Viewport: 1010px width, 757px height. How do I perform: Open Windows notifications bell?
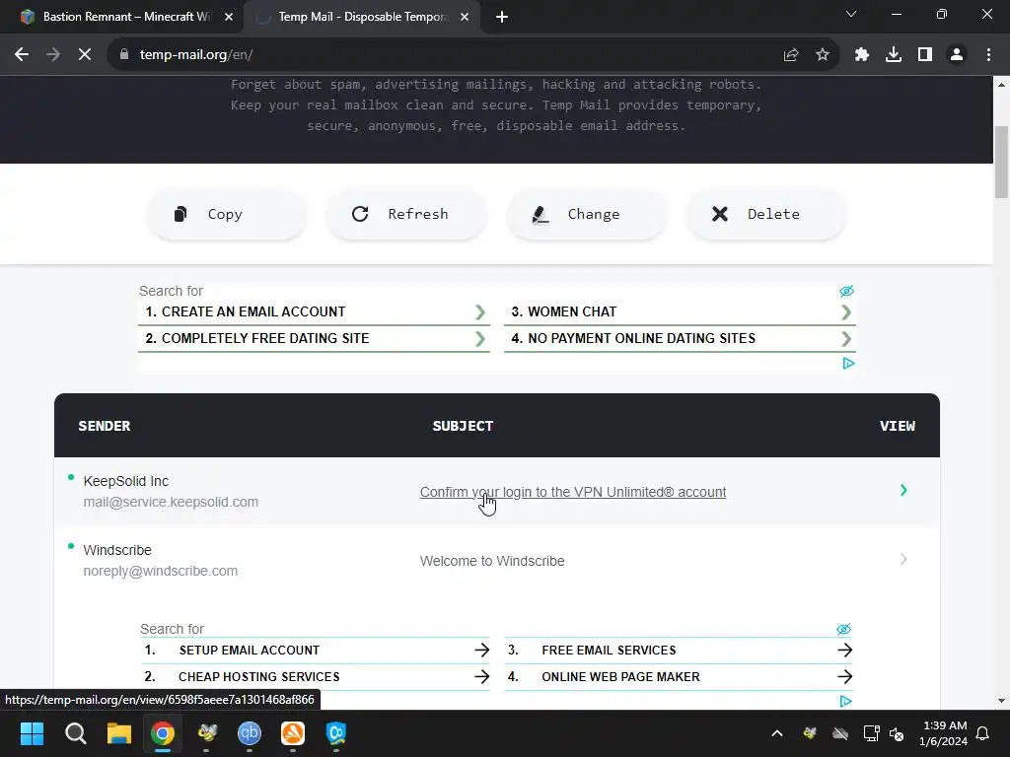pos(983,733)
